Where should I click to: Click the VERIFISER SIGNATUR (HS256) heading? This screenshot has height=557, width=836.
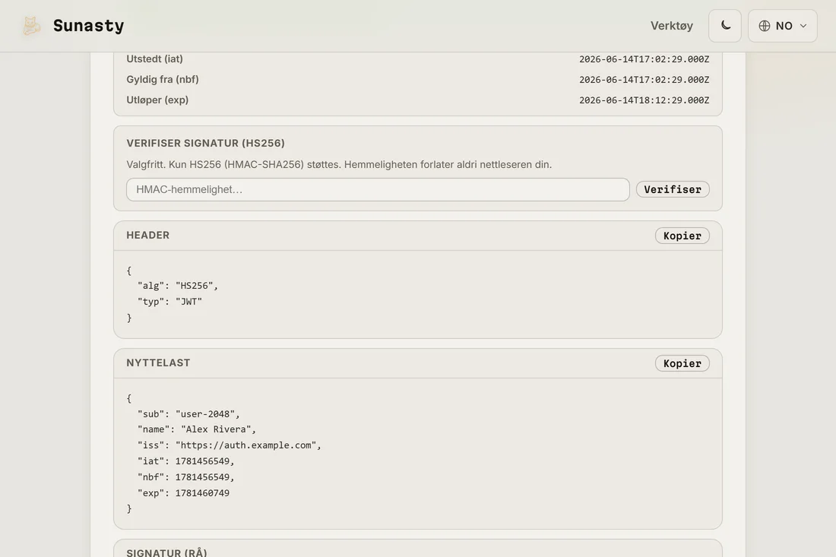205,143
